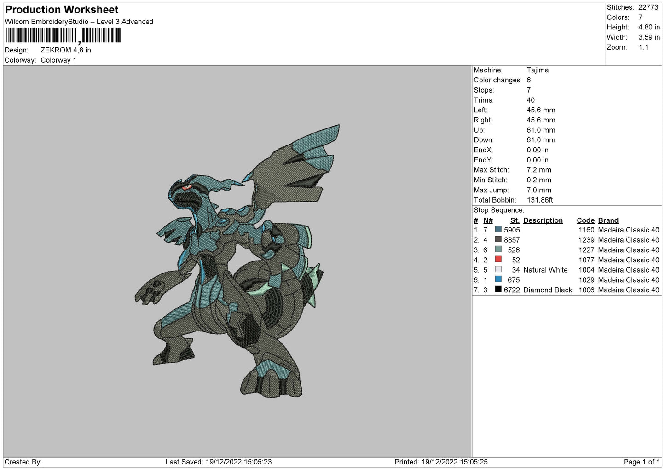Click the 'Printed: 19/12/2022 15:05:25' text
665x470 pixels.
pyautogui.click(x=441, y=462)
